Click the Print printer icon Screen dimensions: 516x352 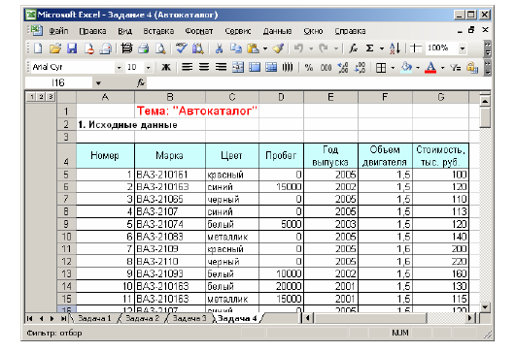144,48
